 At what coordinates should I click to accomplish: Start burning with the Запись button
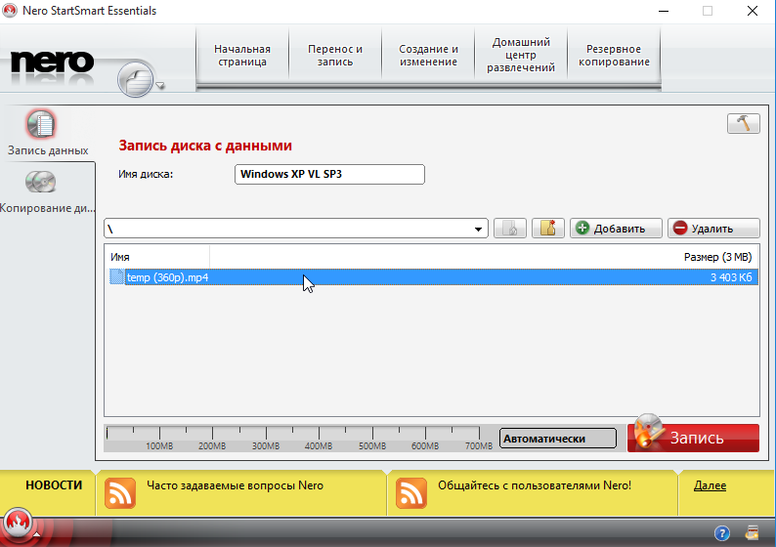693,438
